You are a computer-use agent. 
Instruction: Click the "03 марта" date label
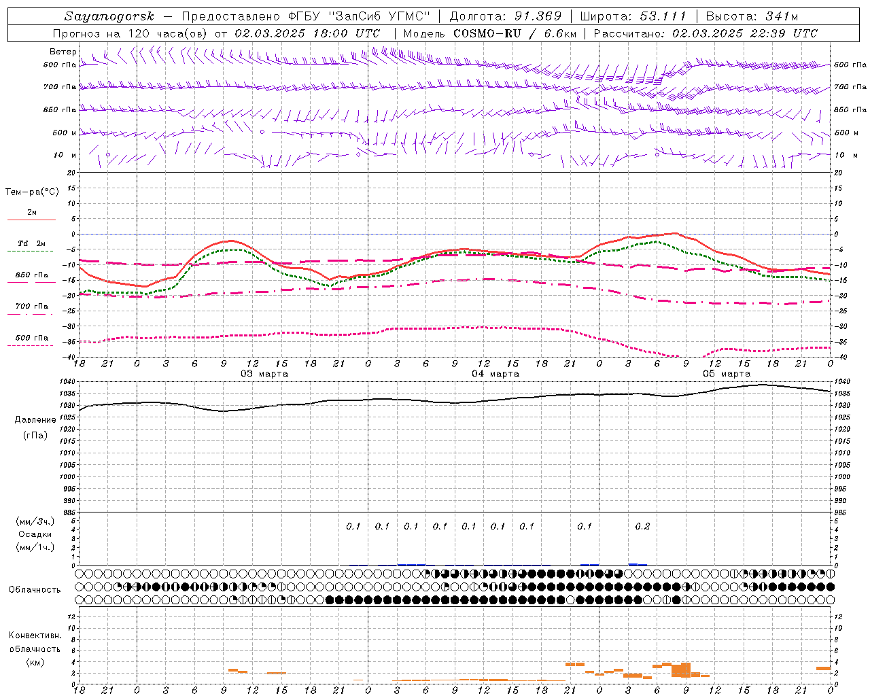coord(264,374)
